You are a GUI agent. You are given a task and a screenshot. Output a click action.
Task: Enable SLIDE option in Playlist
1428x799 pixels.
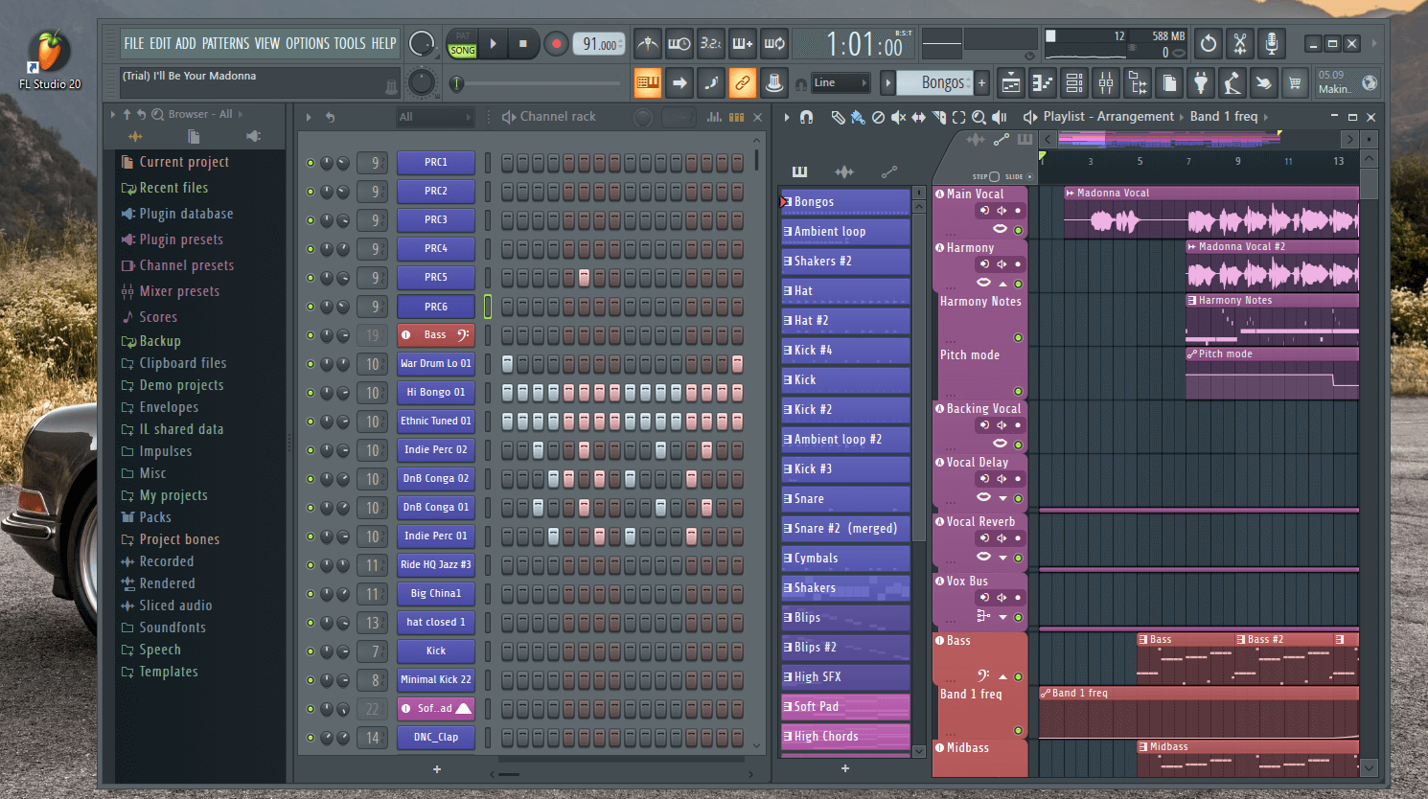1029,176
